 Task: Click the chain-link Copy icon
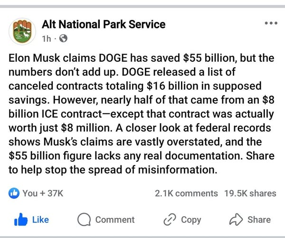(x=170, y=220)
